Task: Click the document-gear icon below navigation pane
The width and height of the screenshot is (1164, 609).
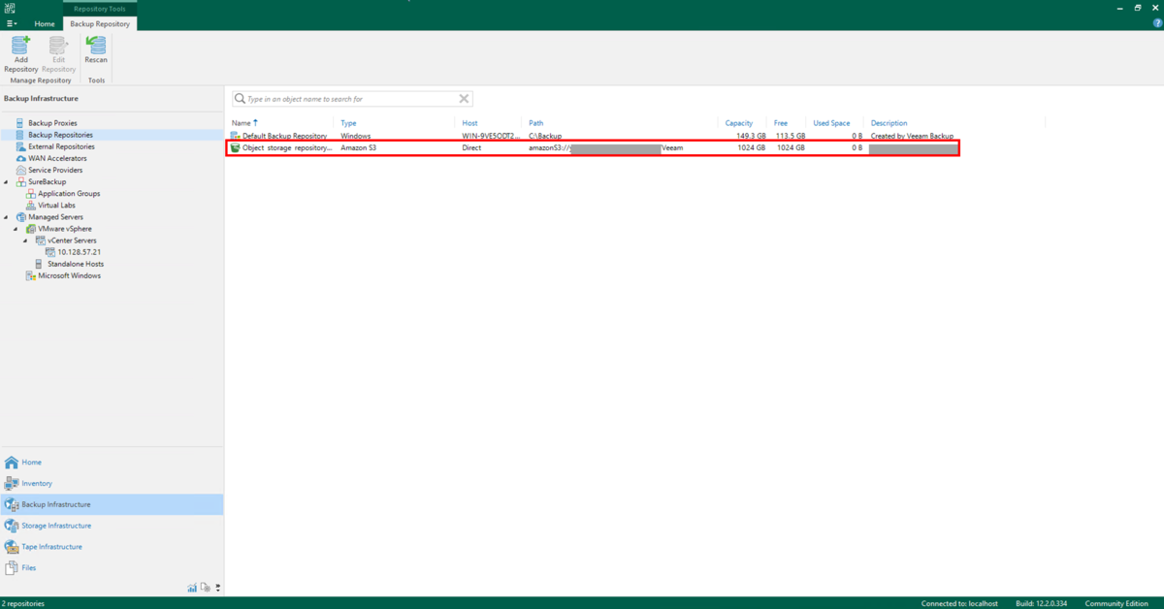Action: tap(206, 588)
